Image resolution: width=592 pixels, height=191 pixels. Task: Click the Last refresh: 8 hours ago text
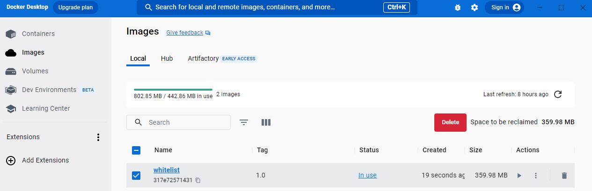tap(516, 94)
